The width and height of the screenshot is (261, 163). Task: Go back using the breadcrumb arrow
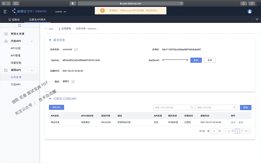[x=46, y=29]
